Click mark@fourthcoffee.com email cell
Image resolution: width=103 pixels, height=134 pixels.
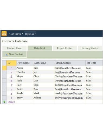click(70, 93)
